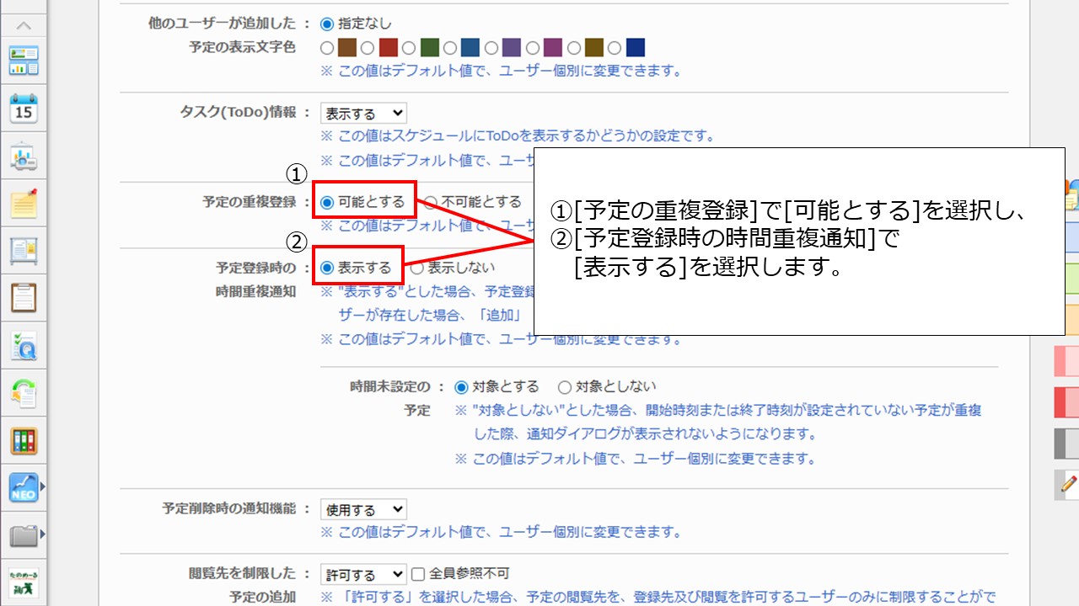Click the 予定削除時の通知機能 label
Screen dimensions: 1079x606
pos(229,509)
